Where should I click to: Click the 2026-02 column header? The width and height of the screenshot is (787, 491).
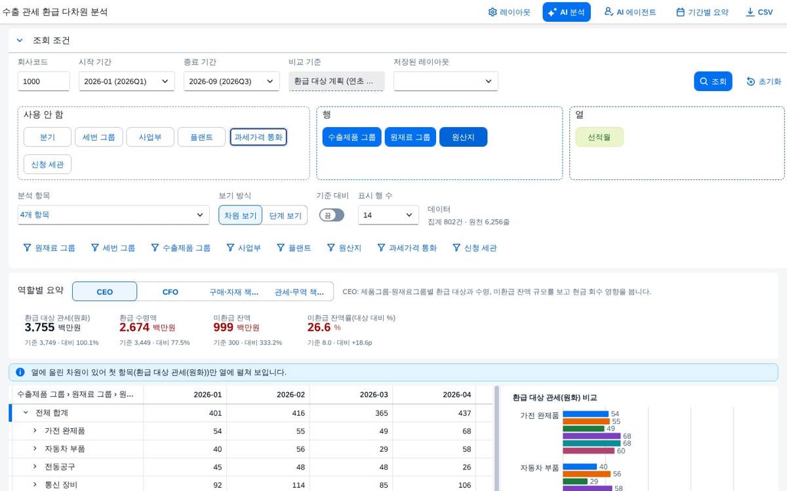[x=268, y=395]
